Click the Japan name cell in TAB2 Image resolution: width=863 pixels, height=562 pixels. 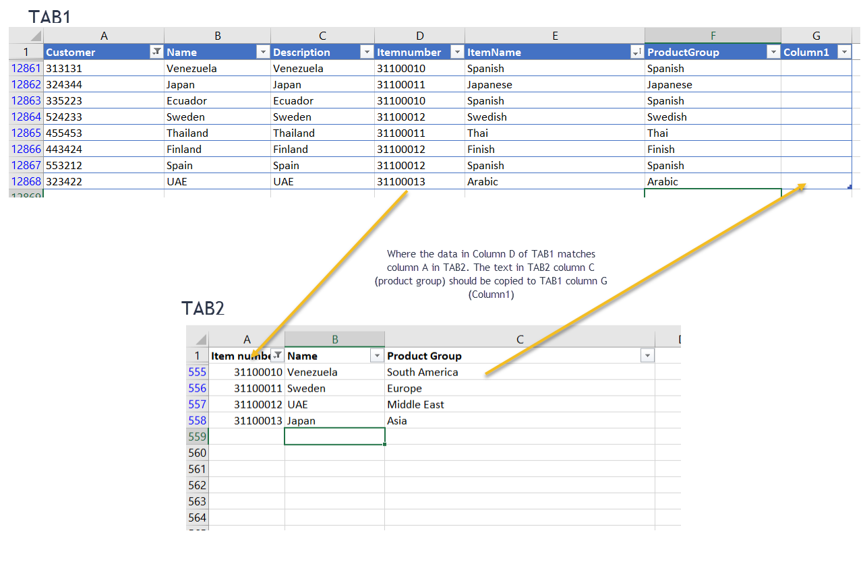pyautogui.click(x=334, y=420)
